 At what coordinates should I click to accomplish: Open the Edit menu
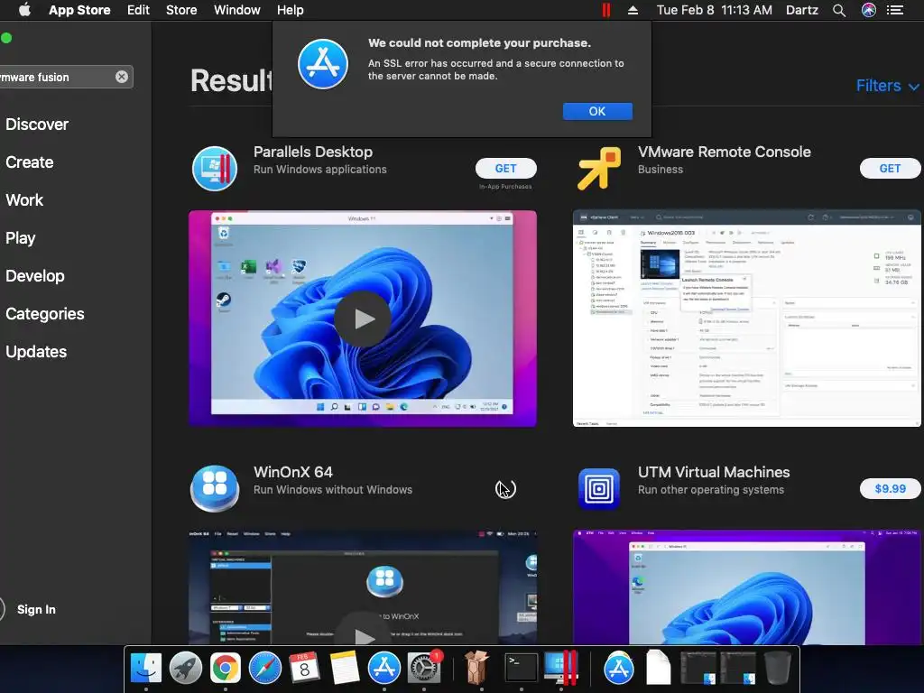coord(138,10)
